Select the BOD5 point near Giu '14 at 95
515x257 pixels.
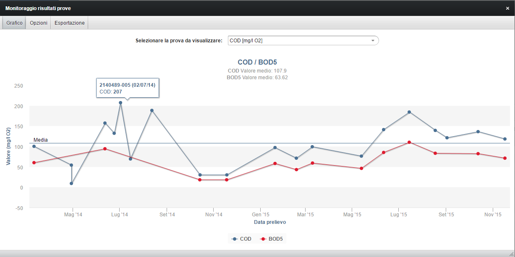coord(105,149)
